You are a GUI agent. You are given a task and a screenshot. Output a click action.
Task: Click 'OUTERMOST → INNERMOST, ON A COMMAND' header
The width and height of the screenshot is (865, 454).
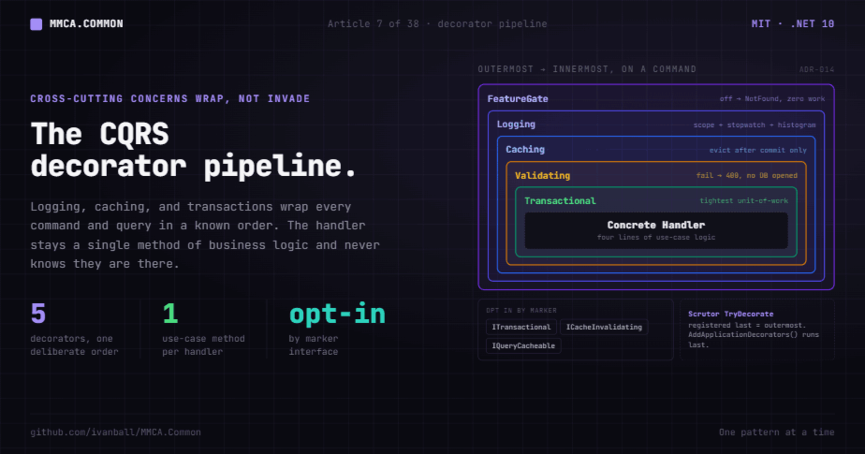click(587, 69)
